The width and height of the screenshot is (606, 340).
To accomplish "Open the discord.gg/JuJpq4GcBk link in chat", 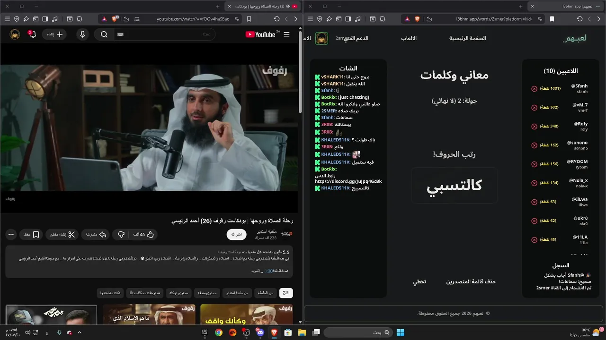I will tap(348, 181).
